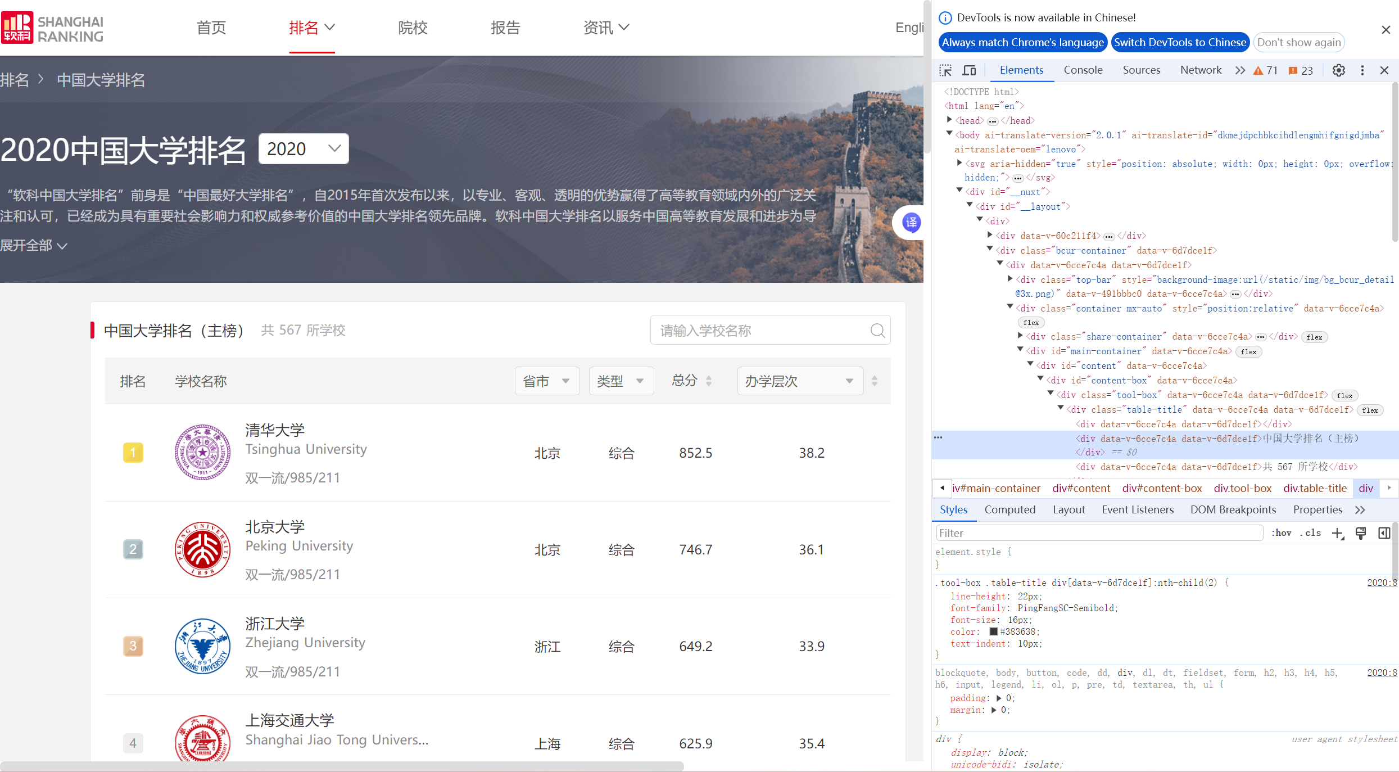Switch to the Console tab
The image size is (1399, 772).
point(1083,70)
